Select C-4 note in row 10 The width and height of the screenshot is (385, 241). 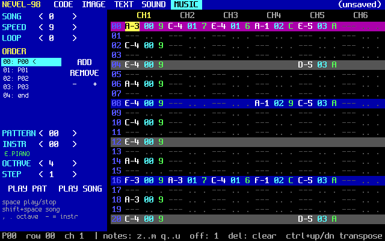point(132,123)
